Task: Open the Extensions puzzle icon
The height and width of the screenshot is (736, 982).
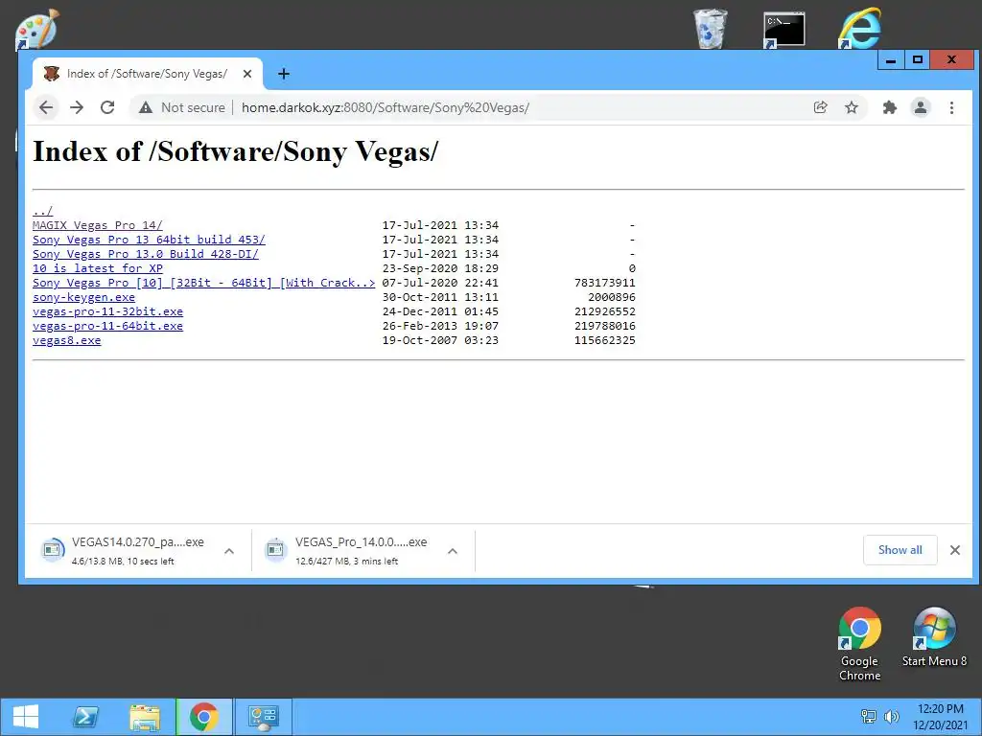Action: (889, 107)
